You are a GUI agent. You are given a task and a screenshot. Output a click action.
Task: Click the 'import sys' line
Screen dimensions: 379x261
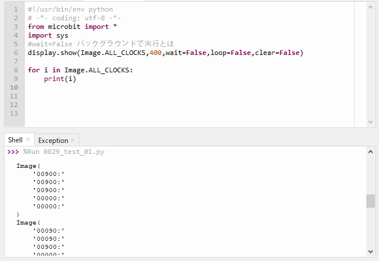pos(48,35)
